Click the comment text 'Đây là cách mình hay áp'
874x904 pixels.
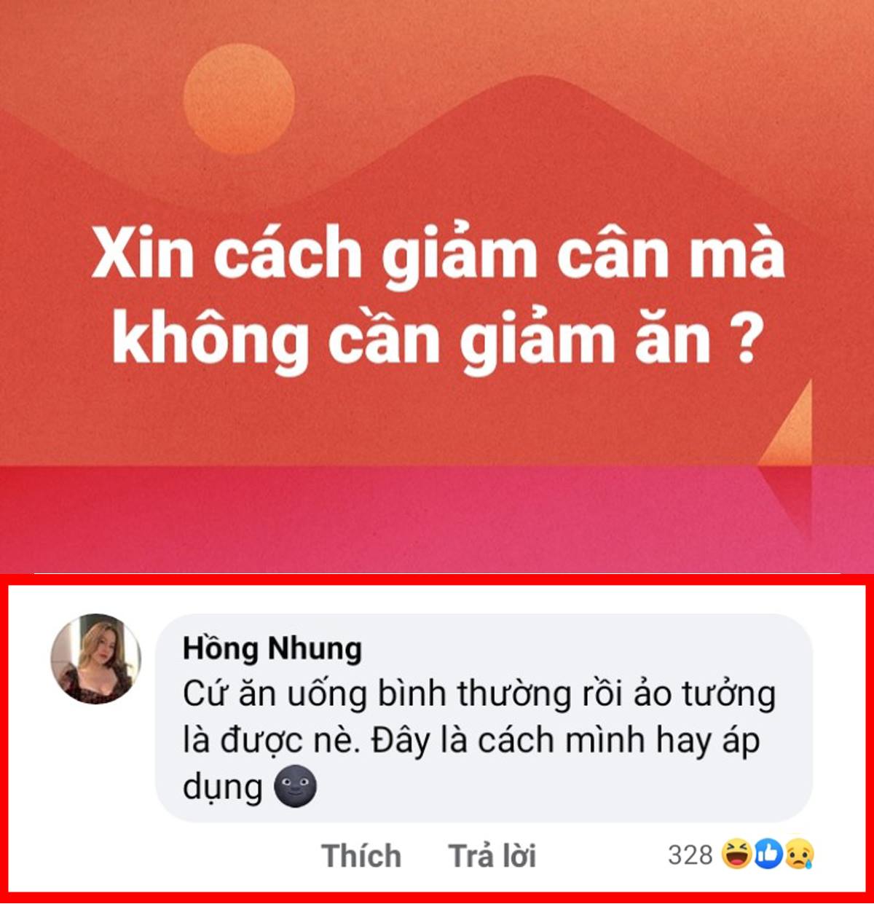point(565,741)
